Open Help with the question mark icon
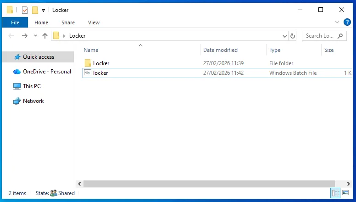 [347, 22]
